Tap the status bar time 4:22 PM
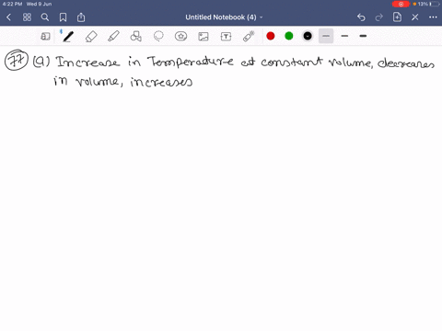 [12, 4]
